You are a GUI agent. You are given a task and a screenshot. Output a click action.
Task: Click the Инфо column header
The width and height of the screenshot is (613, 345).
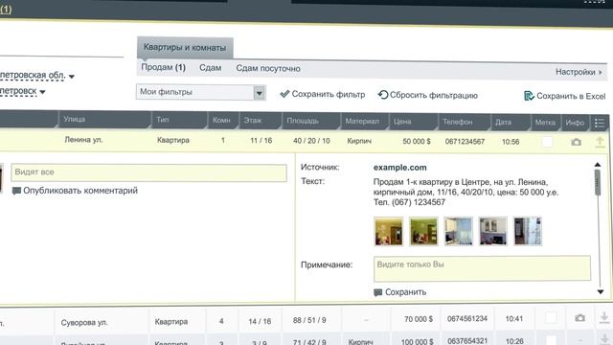(x=575, y=123)
